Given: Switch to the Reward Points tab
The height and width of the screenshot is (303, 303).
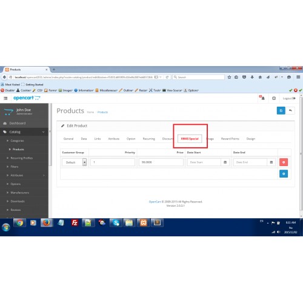Looking at the screenshot, I should point(230,139).
